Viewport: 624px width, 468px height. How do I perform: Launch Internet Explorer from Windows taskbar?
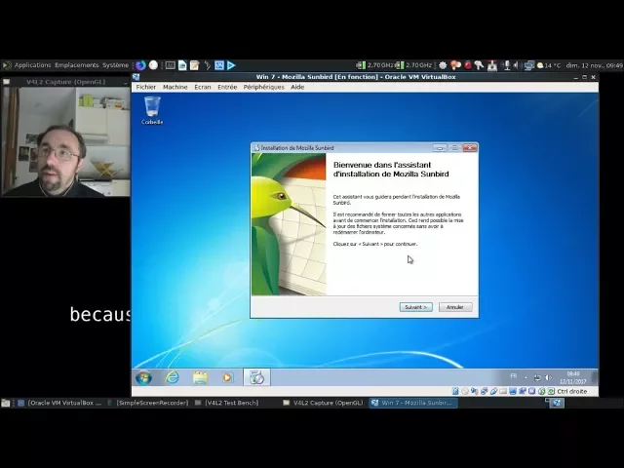pyautogui.click(x=172, y=377)
